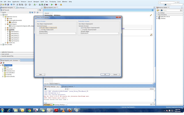Expand the model.entity package node

pyautogui.click(x=5, y=28)
